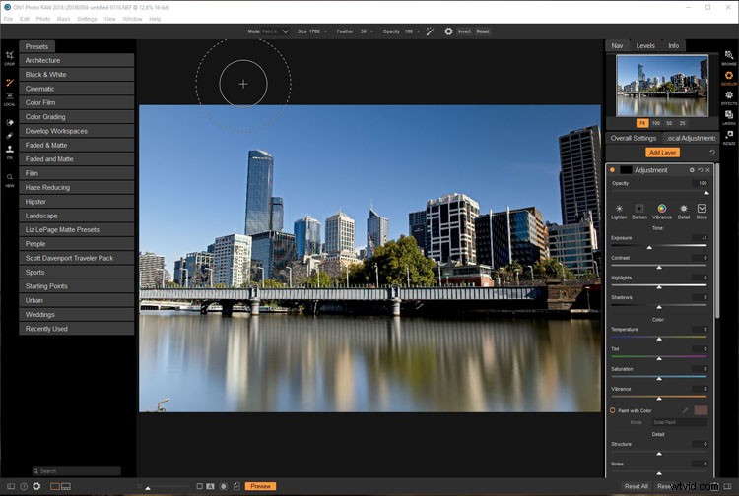739x496 pixels.
Task: Click the Exposure slider handle
Action: pos(649,248)
